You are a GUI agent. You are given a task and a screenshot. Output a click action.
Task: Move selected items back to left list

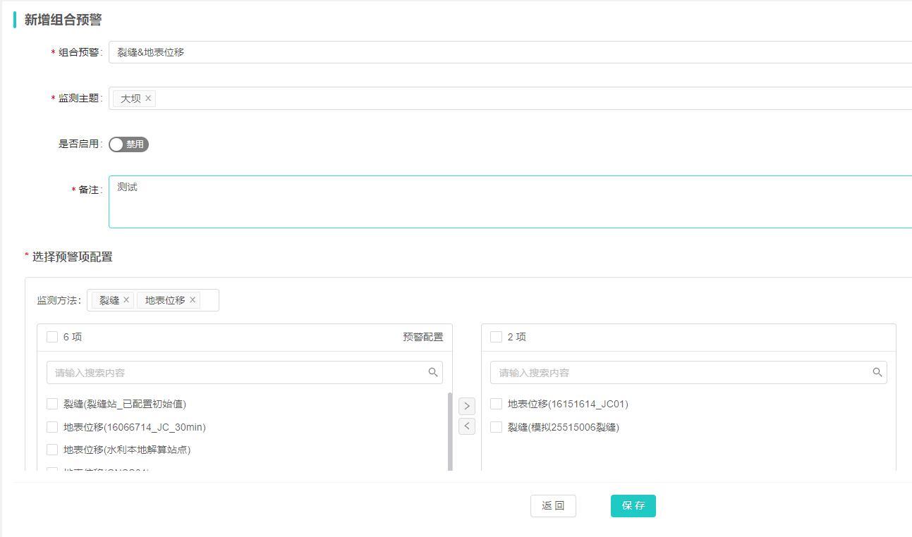(x=467, y=426)
